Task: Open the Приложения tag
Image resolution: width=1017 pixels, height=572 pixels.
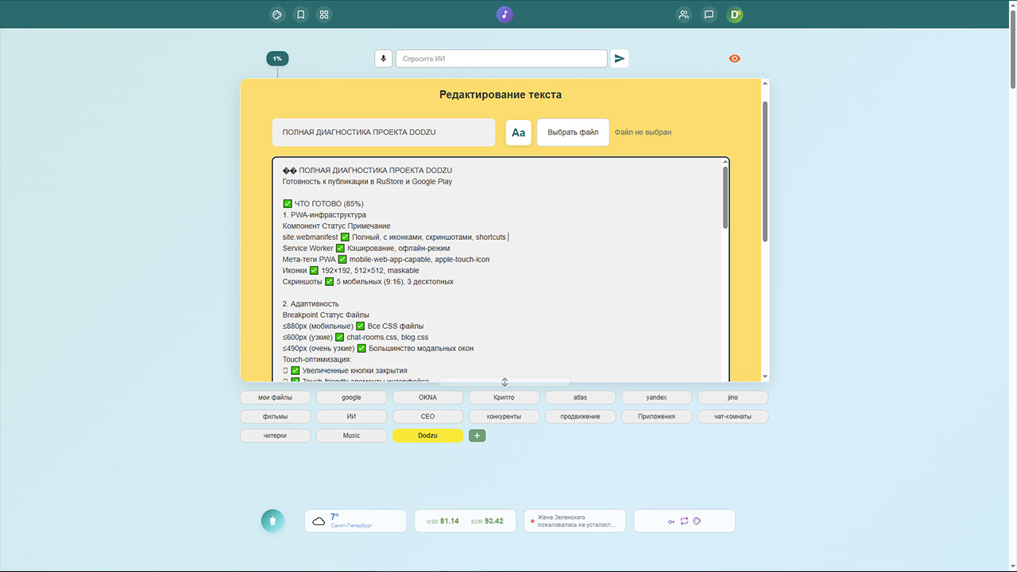Action: [x=656, y=416]
